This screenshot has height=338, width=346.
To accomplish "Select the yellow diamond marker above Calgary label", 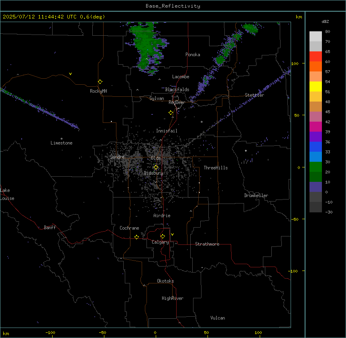I will 163,236.
